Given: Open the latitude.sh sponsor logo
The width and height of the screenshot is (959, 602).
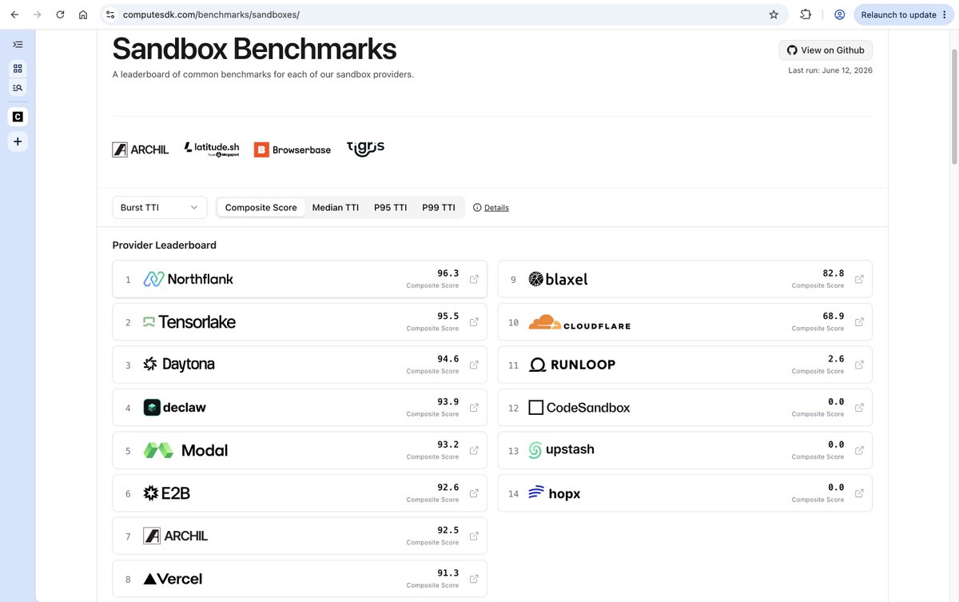Looking at the screenshot, I should (x=212, y=149).
